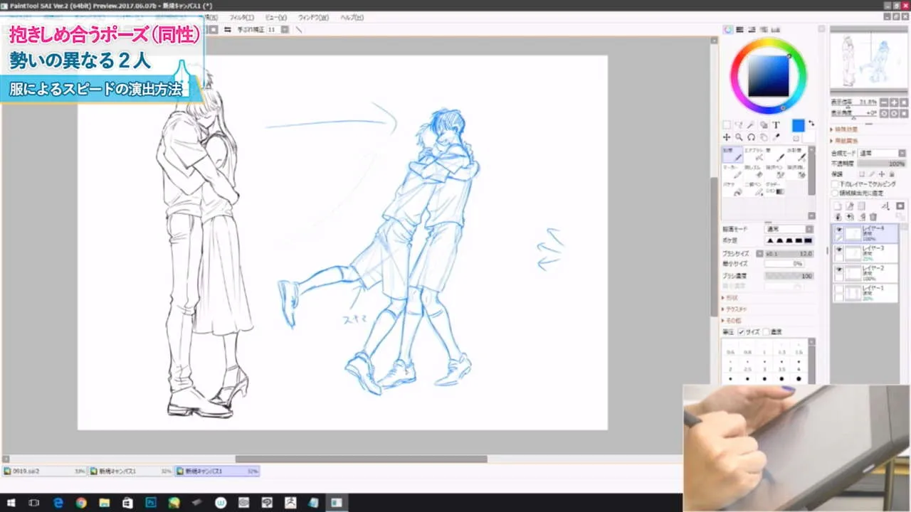Enable 下のレイヤーでクリッピング clipping checkbox
Viewport: 911px width, 512px height.
[834, 183]
